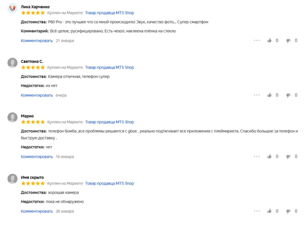Image resolution: width=304 pixels, height=228 pixels.
Task: Like Лика Харченко's review with thumbs up
Action: [270, 41]
